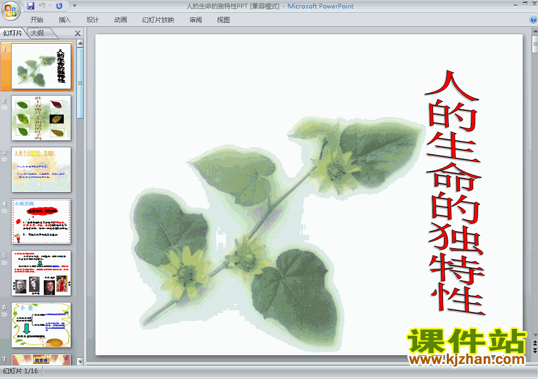Viewport: 538px width, 379px height.
Task: Open the 开始 ribbon tab
Action: pos(37,20)
